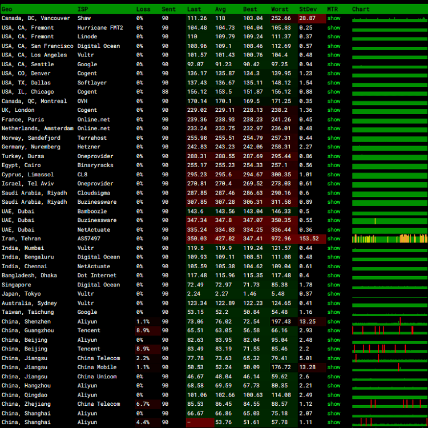Show MTR for Norway Sandefjord Terrahost

point(334,138)
